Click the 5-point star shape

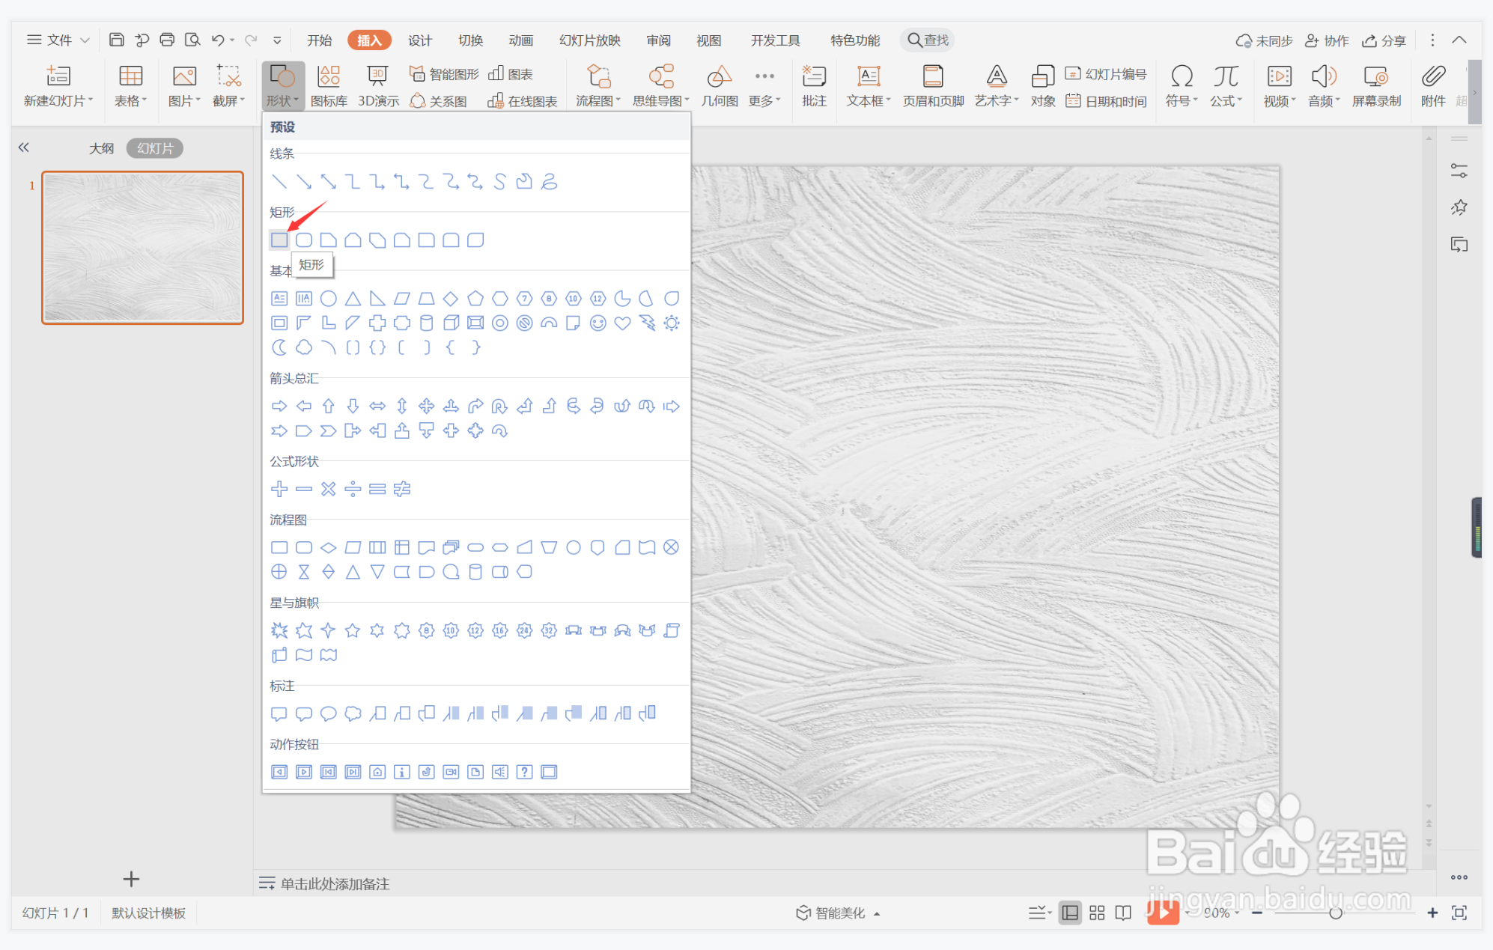pos(353,630)
